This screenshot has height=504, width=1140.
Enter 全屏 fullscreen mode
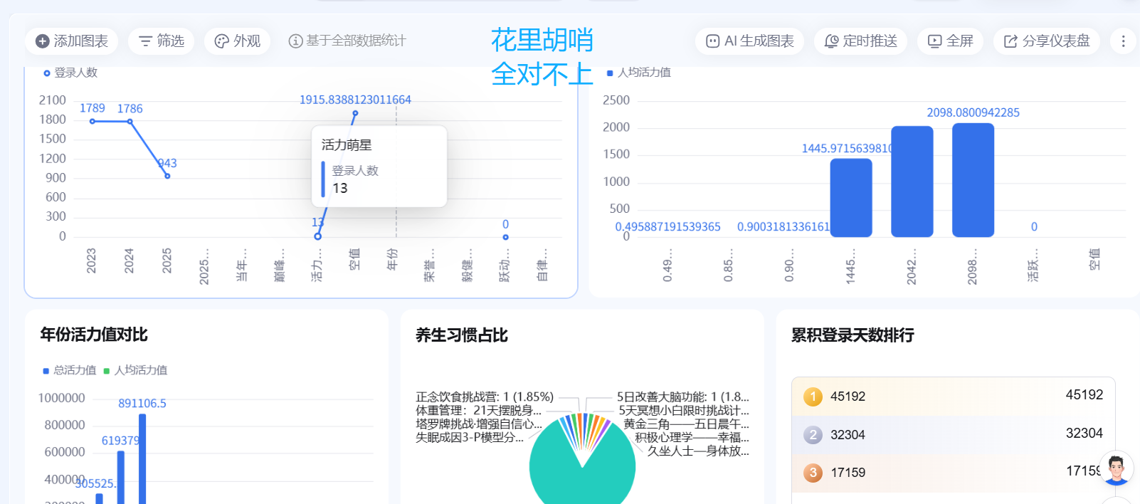click(x=950, y=41)
